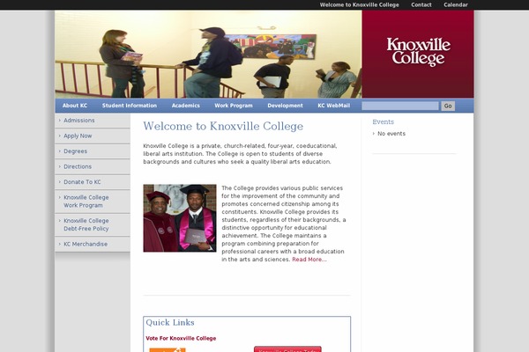Image resolution: width=529 pixels, height=352 pixels.
Task: Open the Degrees sidebar link
Action: coord(75,151)
